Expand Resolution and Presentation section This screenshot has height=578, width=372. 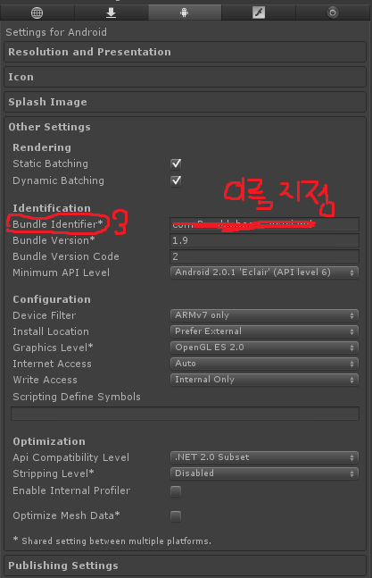coord(185,52)
